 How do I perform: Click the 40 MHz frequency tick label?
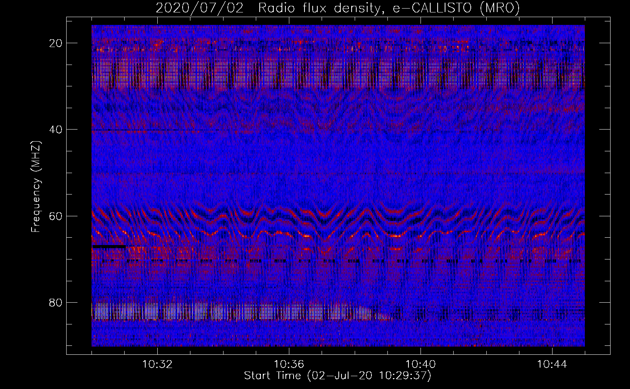[56, 130]
